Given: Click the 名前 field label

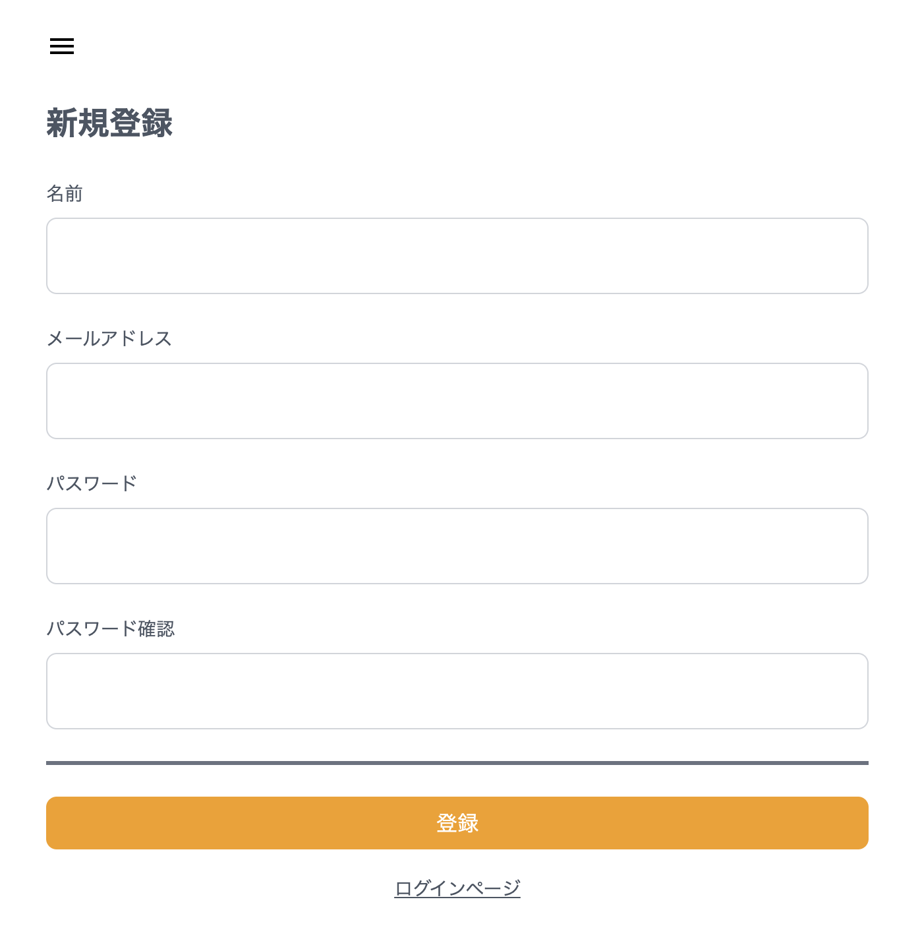Looking at the screenshot, I should pyautogui.click(x=65, y=194).
